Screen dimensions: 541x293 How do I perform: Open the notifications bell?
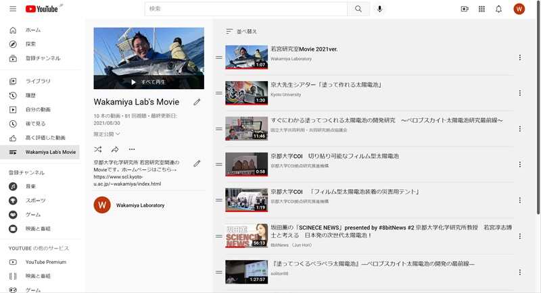[x=498, y=9]
